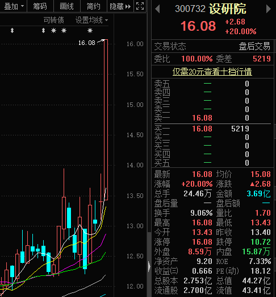This screenshot has height=297, width=276.
Task: Click the 总值 value 44.27亿
Action: coord(257,280)
